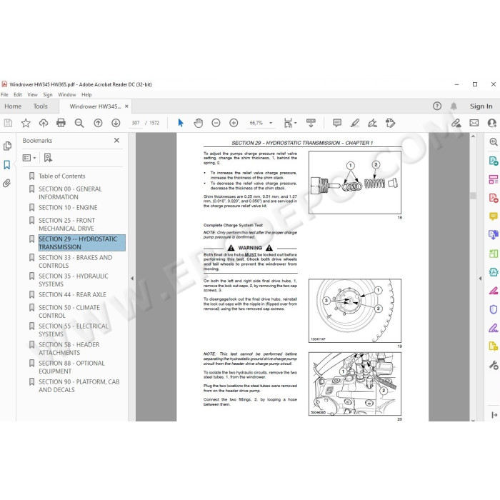Open the Attachments paperclip panel

click(x=6, y=184)
